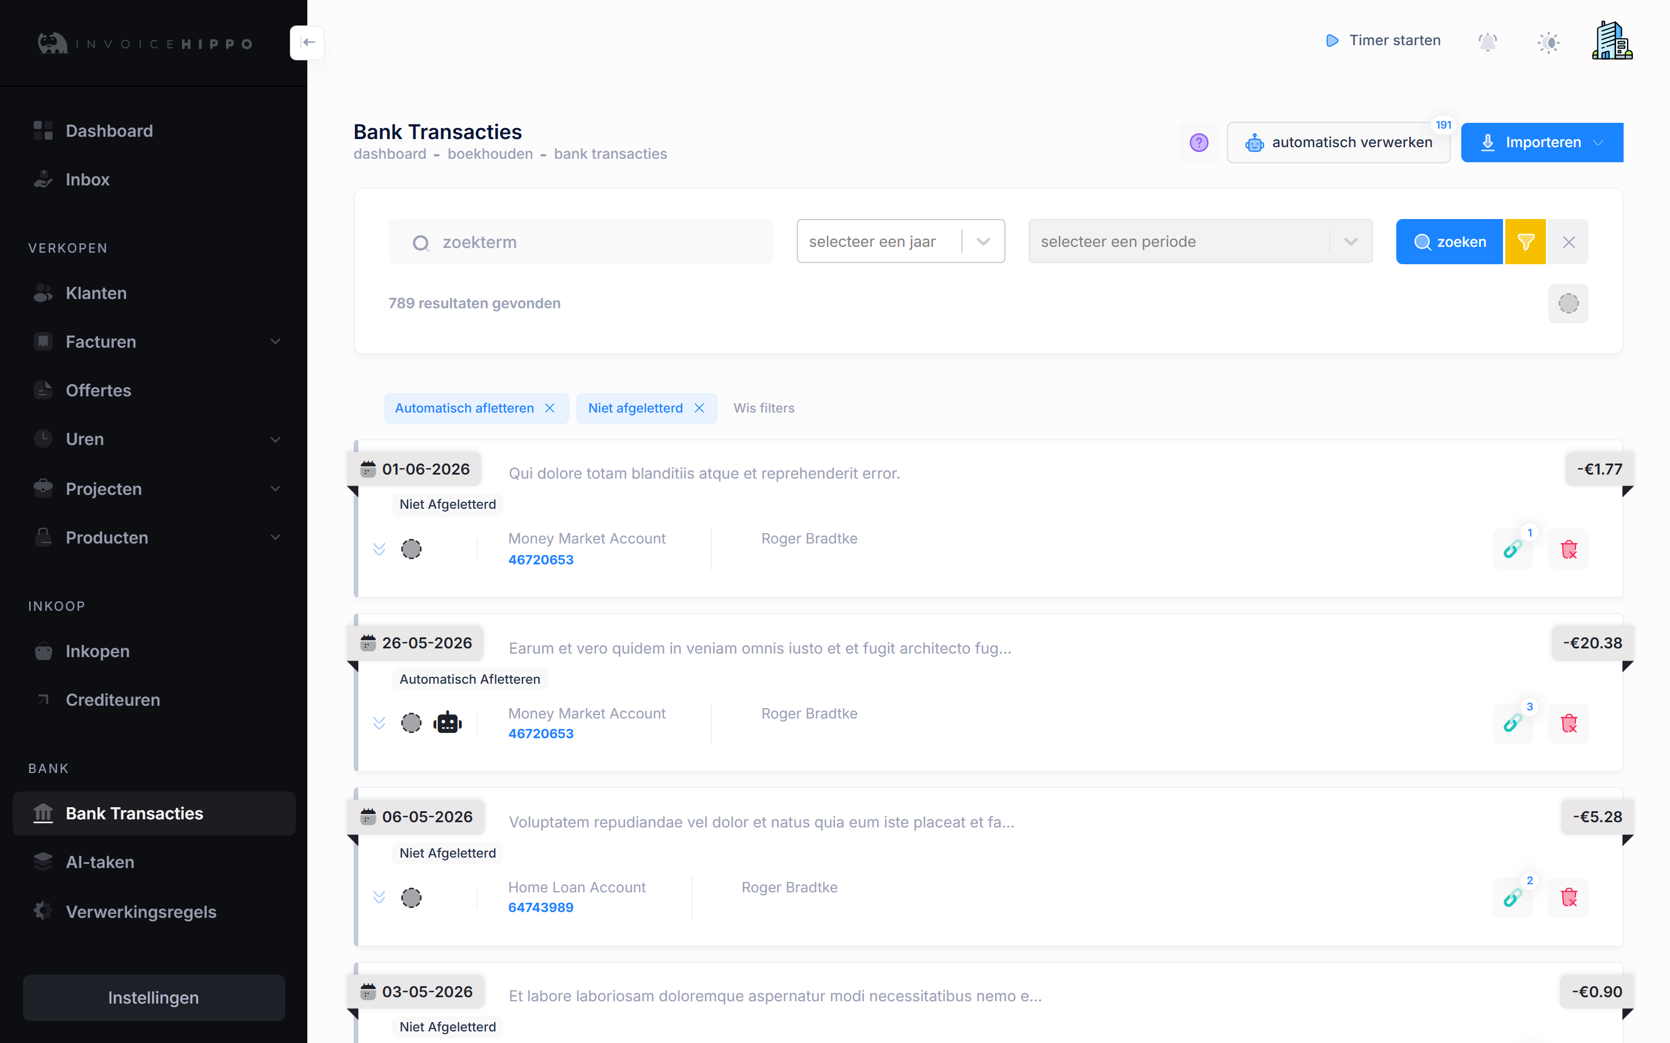Select the 26-05-2026 transaction checkbox circle
The width and height of the screenshot is (1670, 1043).
tap(411, 723)
